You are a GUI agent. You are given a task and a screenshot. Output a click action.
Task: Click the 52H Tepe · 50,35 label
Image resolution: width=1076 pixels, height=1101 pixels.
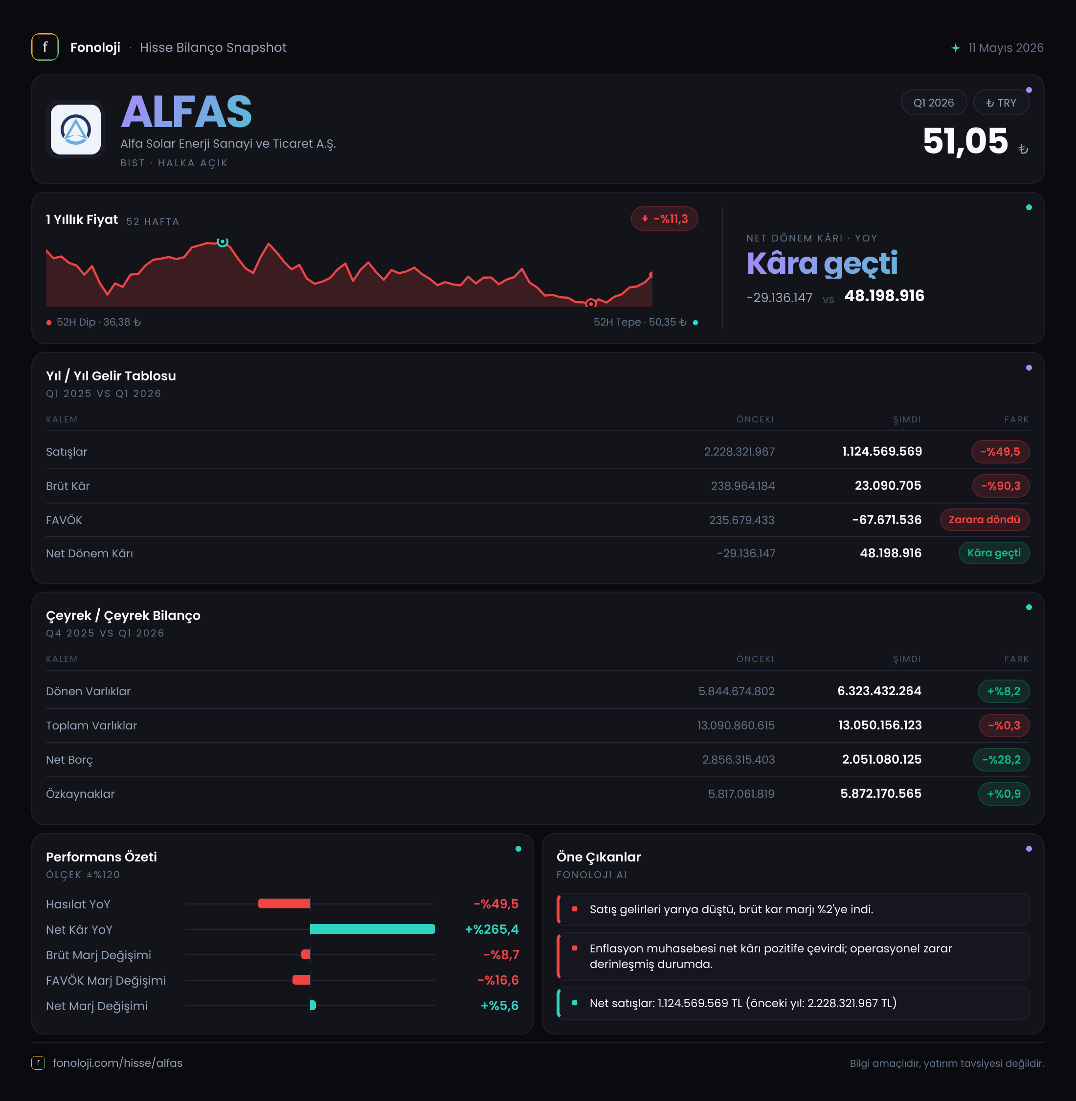tap(640, 322)
